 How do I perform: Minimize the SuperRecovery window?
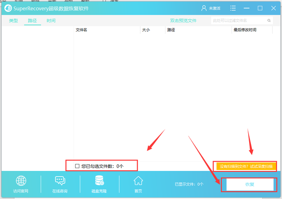click(x=246, y=8)
